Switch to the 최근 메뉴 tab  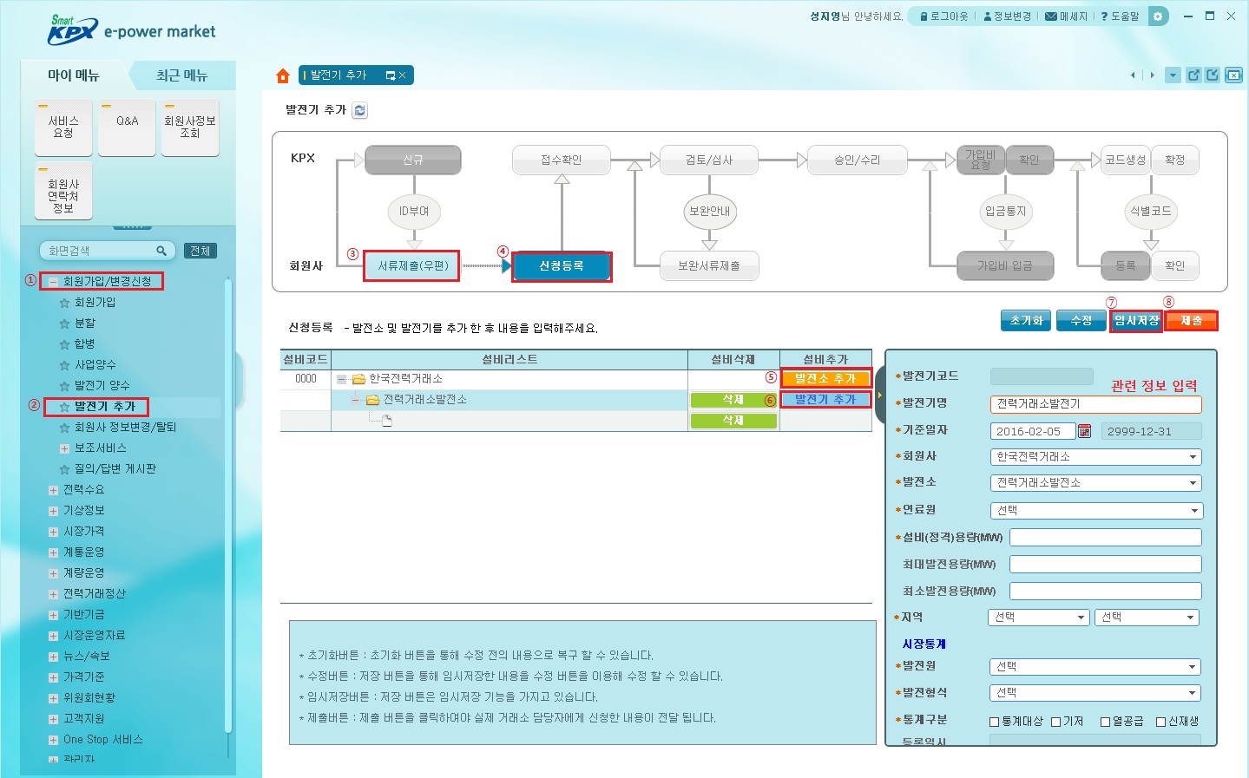[x=181, y=75]
